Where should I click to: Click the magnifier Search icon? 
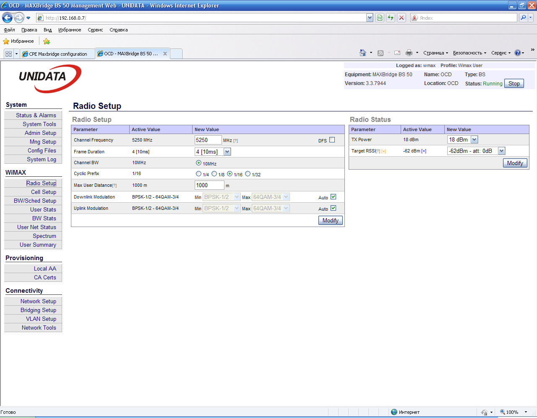click(x=523, y=18)
